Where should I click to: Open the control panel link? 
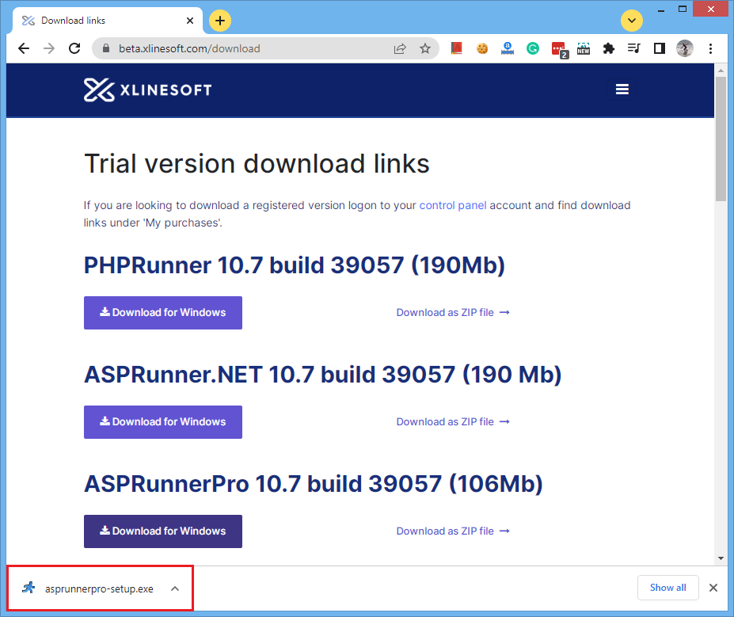453,205
